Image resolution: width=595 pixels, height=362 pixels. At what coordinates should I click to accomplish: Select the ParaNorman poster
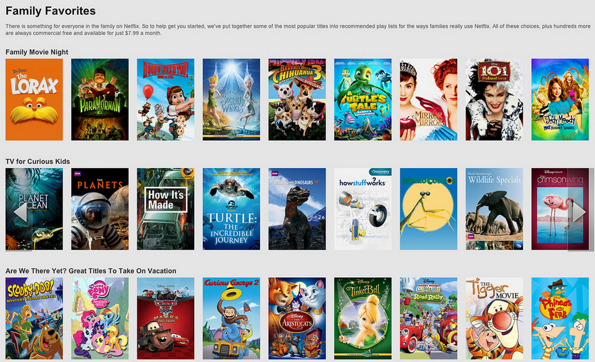(100, 99)
